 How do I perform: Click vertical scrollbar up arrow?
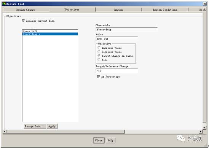click(x=204, y=10)
